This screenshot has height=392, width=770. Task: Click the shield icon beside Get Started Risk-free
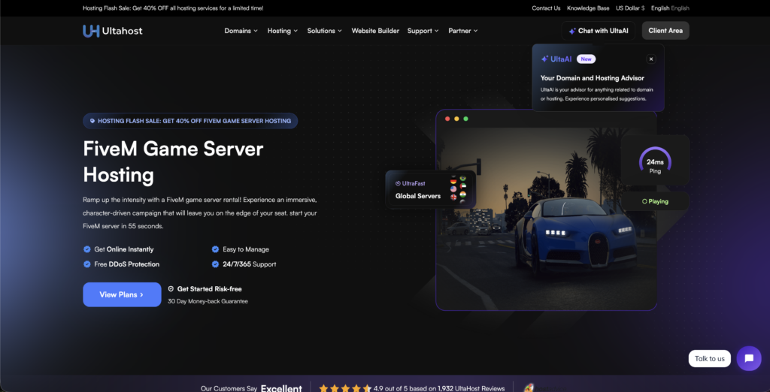171,289
